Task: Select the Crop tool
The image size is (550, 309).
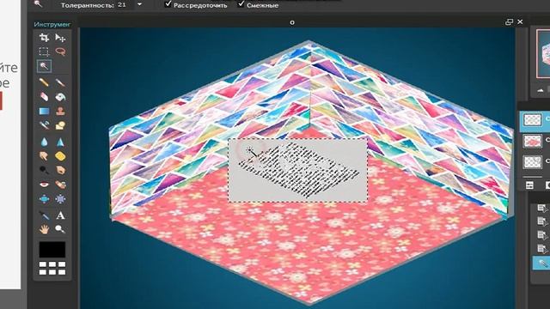Action: tap(44, 38)
